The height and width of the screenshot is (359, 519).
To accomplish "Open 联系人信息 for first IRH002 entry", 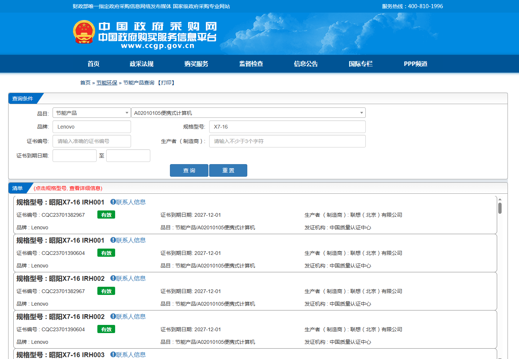I will 131,278.
